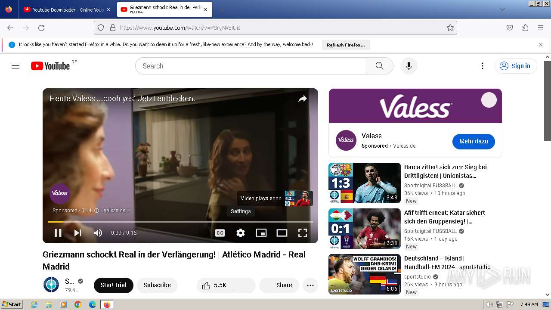Dismiss the Firefox refresh notification bar

541,45
